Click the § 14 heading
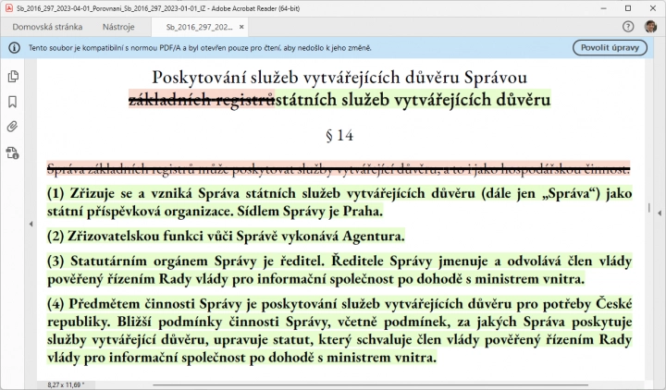 tap(339, 135)
